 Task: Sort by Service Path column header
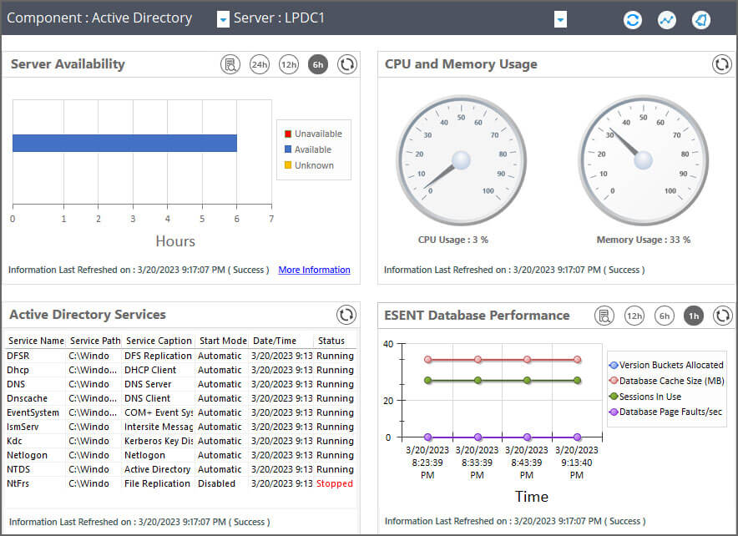coord(94,341)
